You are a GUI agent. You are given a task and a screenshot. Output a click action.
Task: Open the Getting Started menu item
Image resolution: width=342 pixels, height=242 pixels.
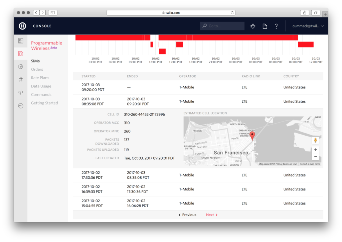click(44, 103)
